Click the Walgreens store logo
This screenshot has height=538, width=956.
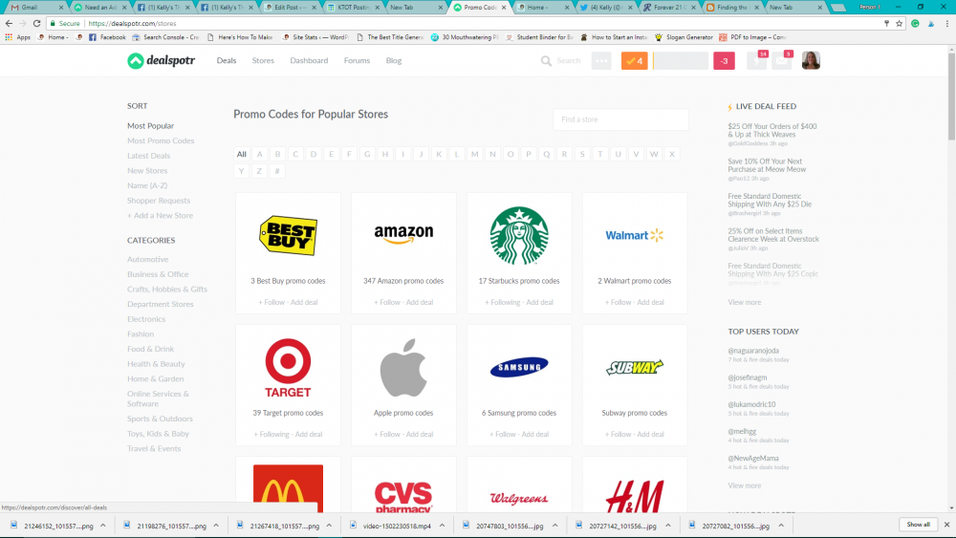[x=519, y=499]
